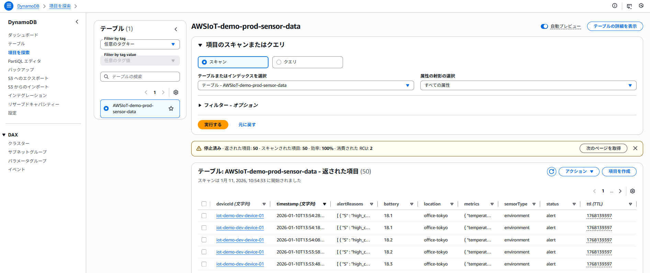This screenshot has width=650, height=273.
Task: Click DynamoDB breadcrumb link
Action: pos(28,6)
